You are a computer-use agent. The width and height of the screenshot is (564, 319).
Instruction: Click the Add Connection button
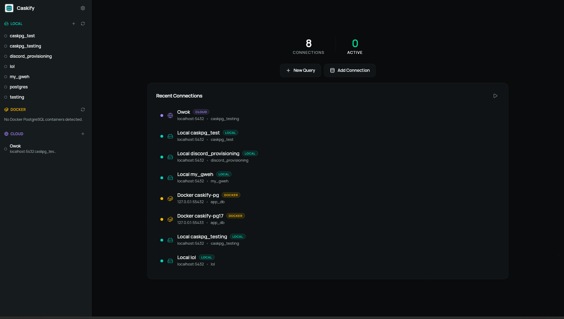tap(350, 70)
